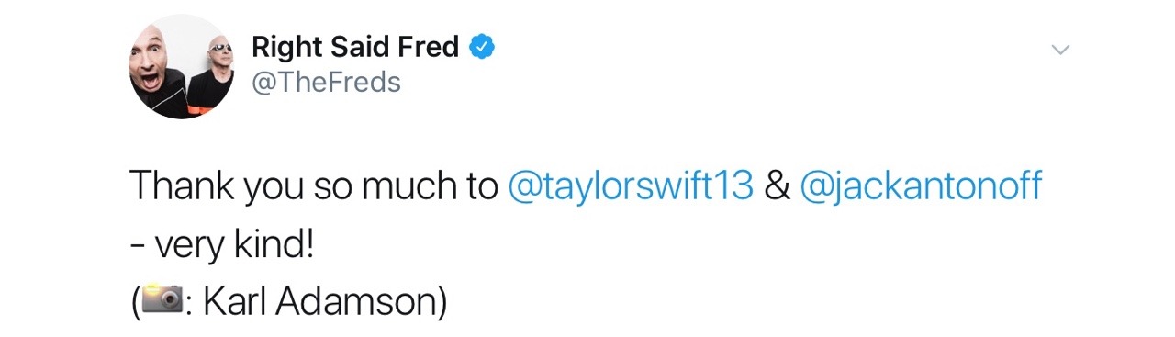Visit the @TheFreds handle
This screenshot has width=1175, height=337.
coord(326,83)
